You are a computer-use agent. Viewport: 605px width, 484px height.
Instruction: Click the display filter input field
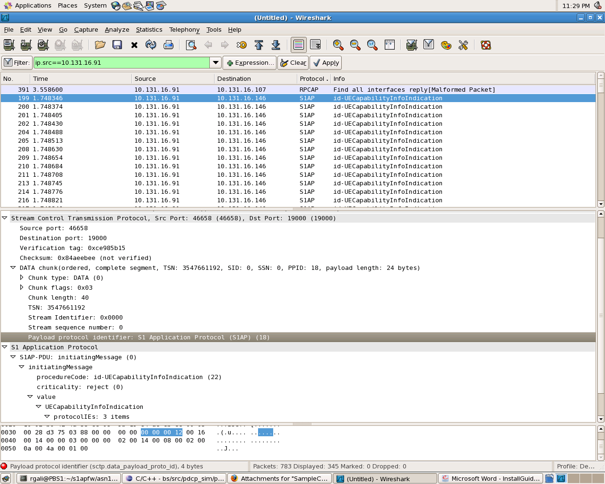[121, 62]
